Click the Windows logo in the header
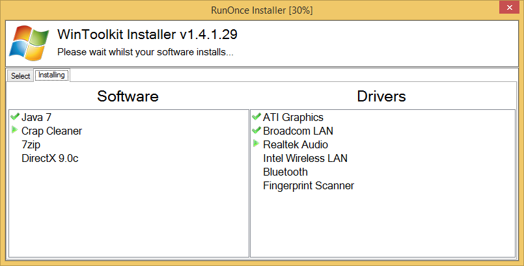Image resolution: width=524 pixels, height=266 pixels. pyautogui.click(x=29, y=43)
